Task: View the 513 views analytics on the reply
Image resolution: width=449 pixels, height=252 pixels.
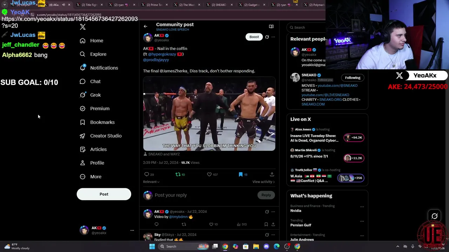Action: 242,224
